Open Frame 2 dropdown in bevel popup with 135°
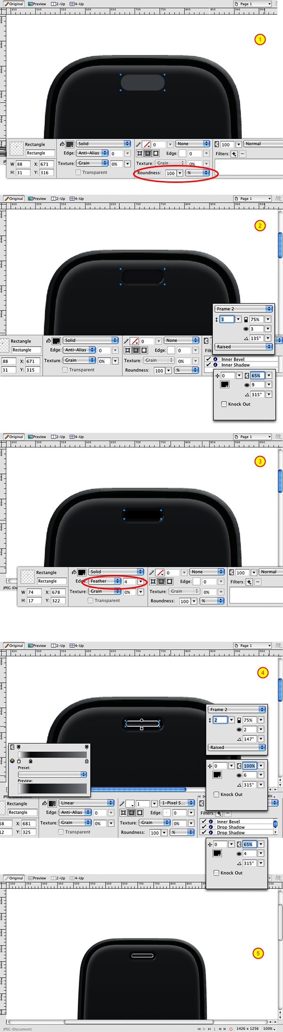 pos(243,309)
